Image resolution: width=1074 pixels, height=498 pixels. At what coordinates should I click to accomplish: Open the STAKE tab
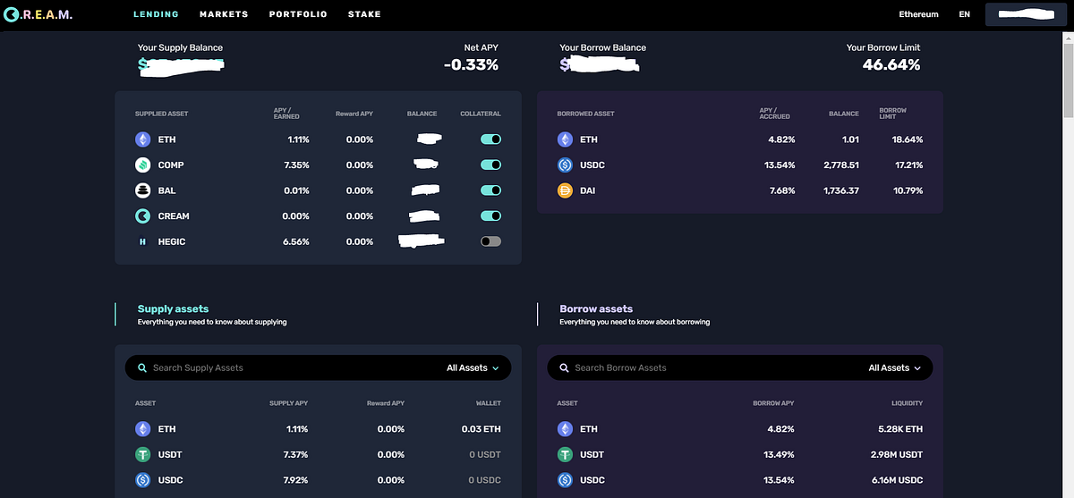coord(364,14)
